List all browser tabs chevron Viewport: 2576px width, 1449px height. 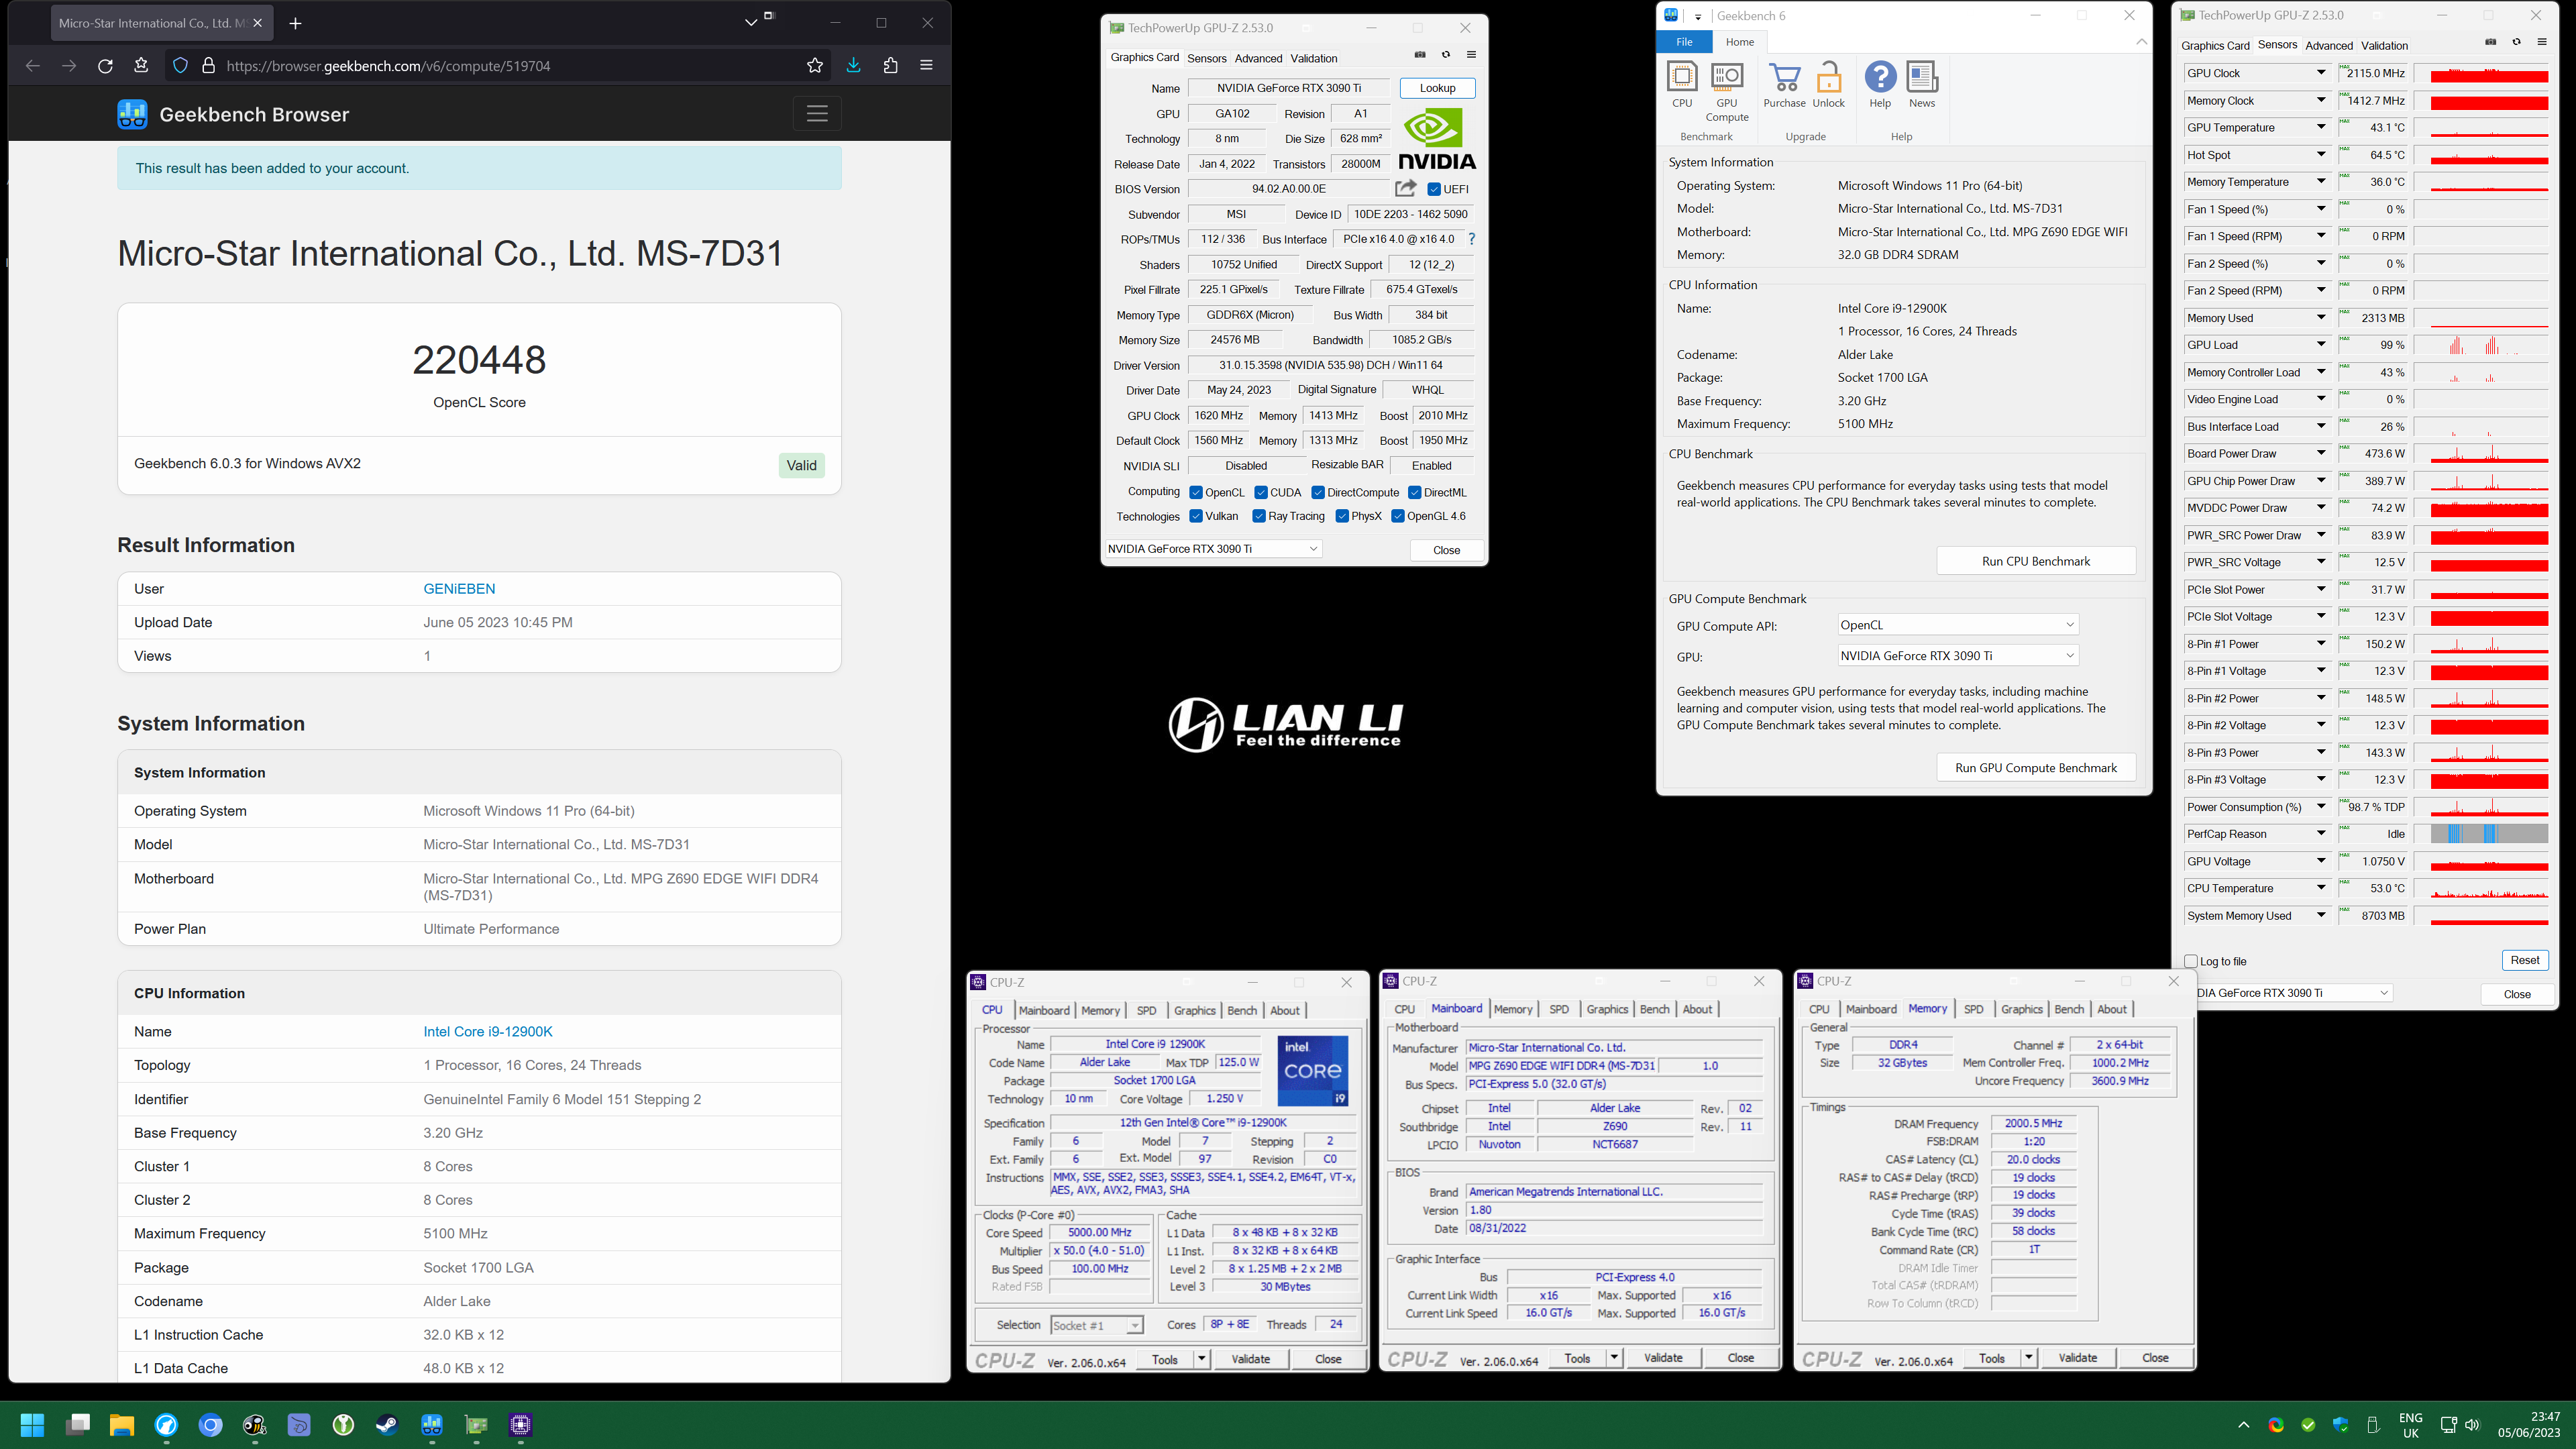click(751, 22)
